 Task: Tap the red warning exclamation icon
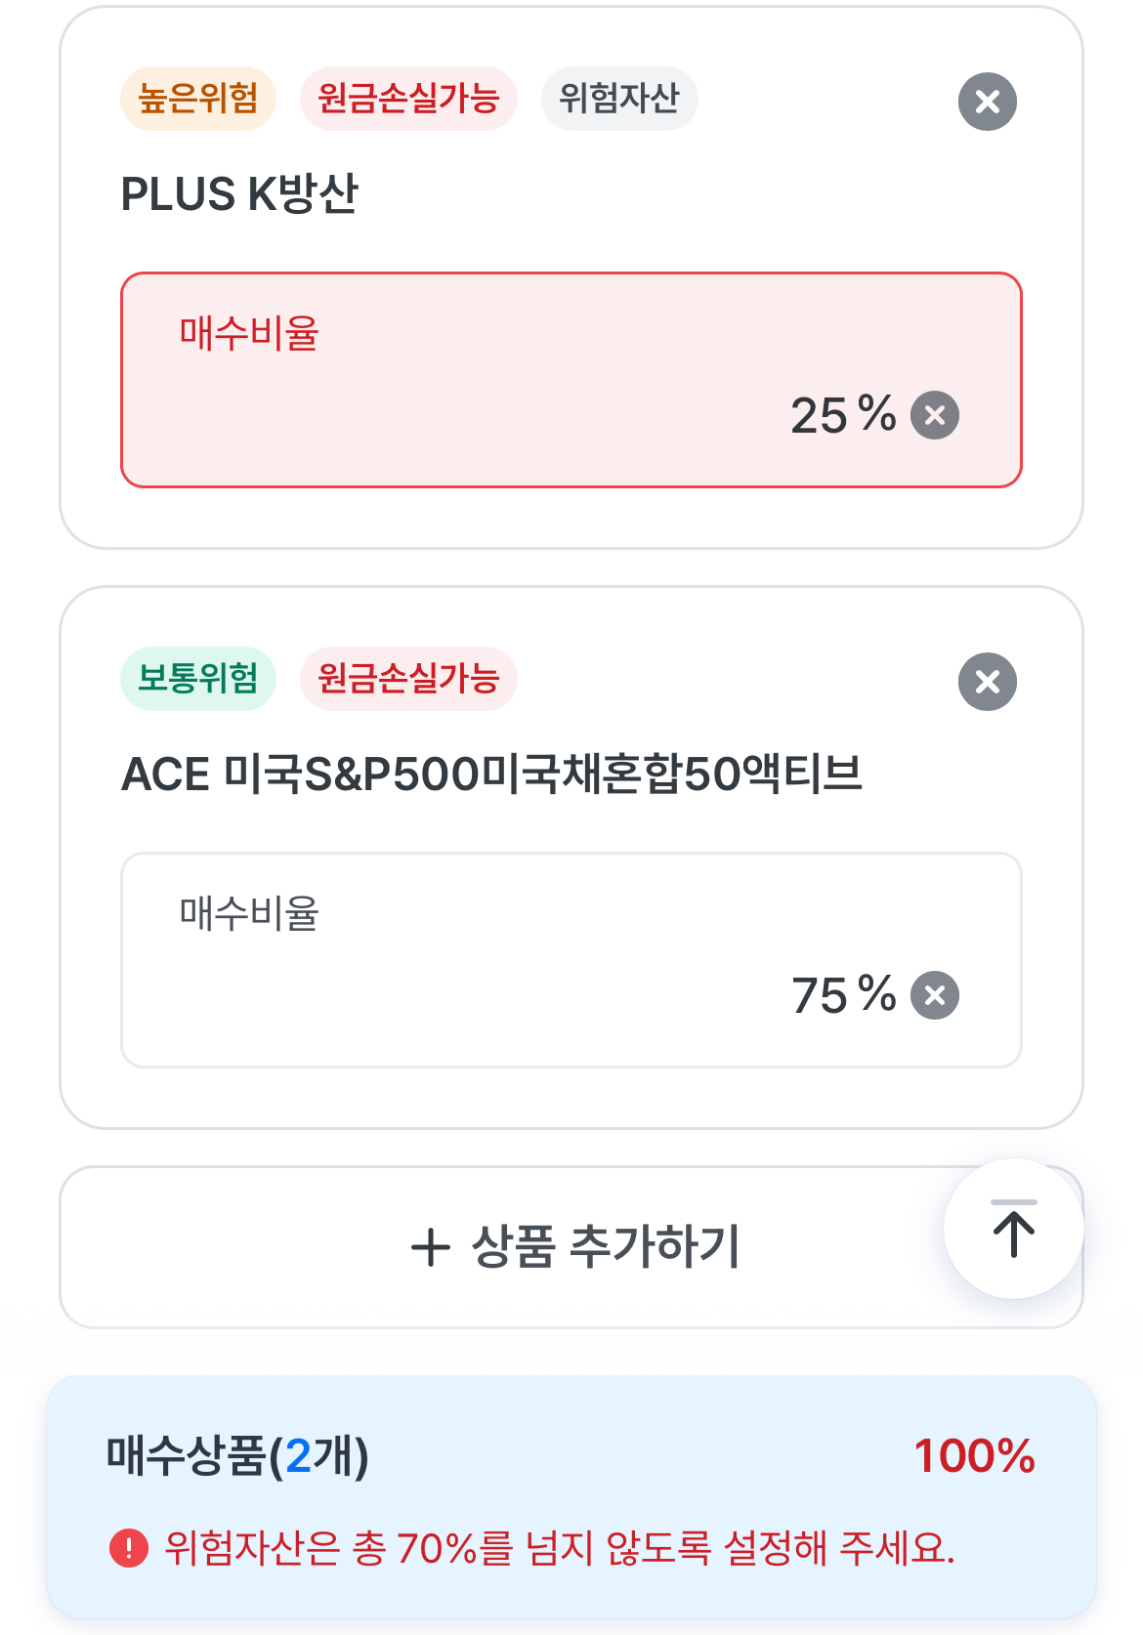129,1548
